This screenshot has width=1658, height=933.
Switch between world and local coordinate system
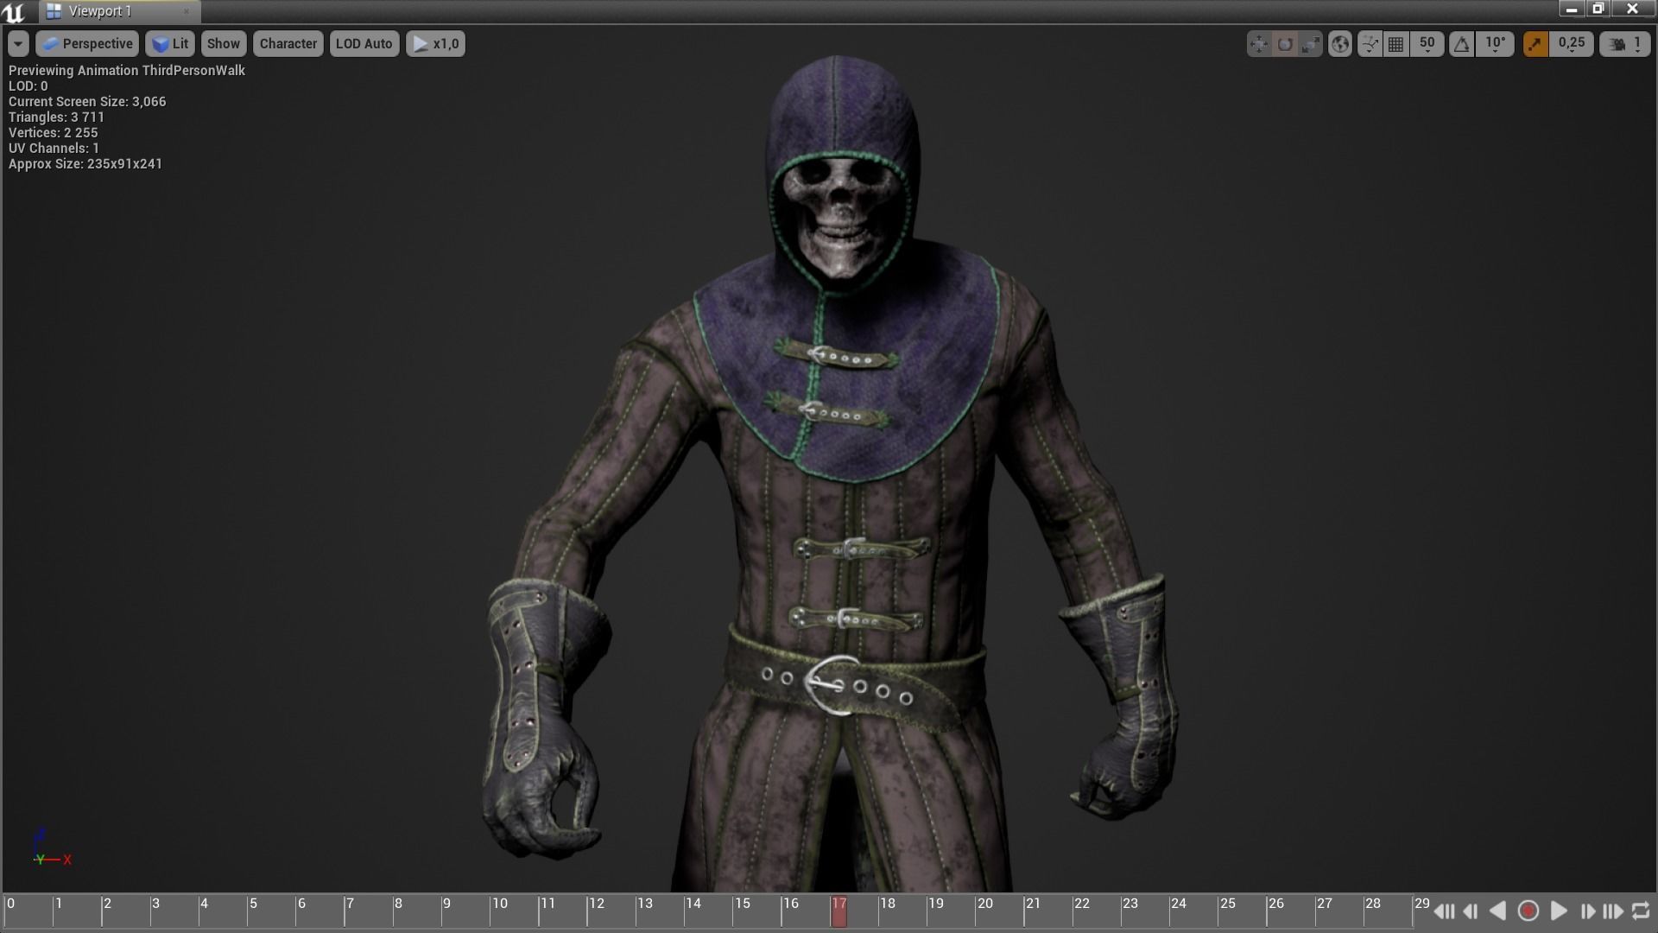(x=1339, y=44)
